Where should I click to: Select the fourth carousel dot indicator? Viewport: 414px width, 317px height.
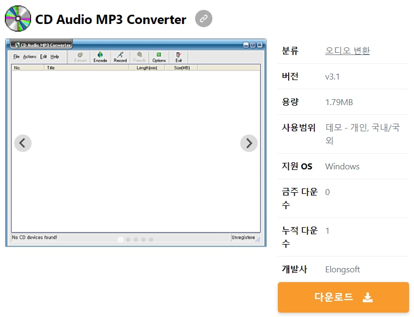(143, 240)
